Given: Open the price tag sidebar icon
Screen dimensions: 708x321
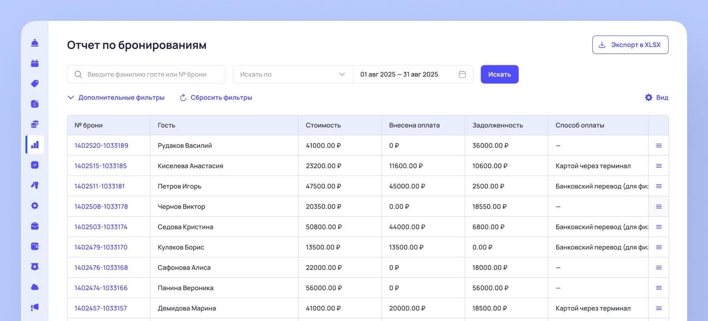Looking at the screenshot, I should pyautogui.click(x=34, y=83).
